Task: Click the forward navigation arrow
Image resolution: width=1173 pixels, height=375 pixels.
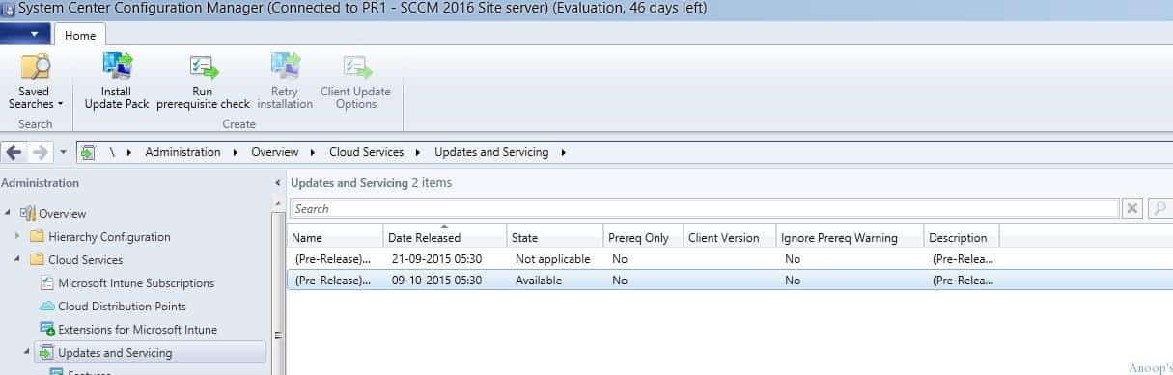Action: click(x=40, y=152)
